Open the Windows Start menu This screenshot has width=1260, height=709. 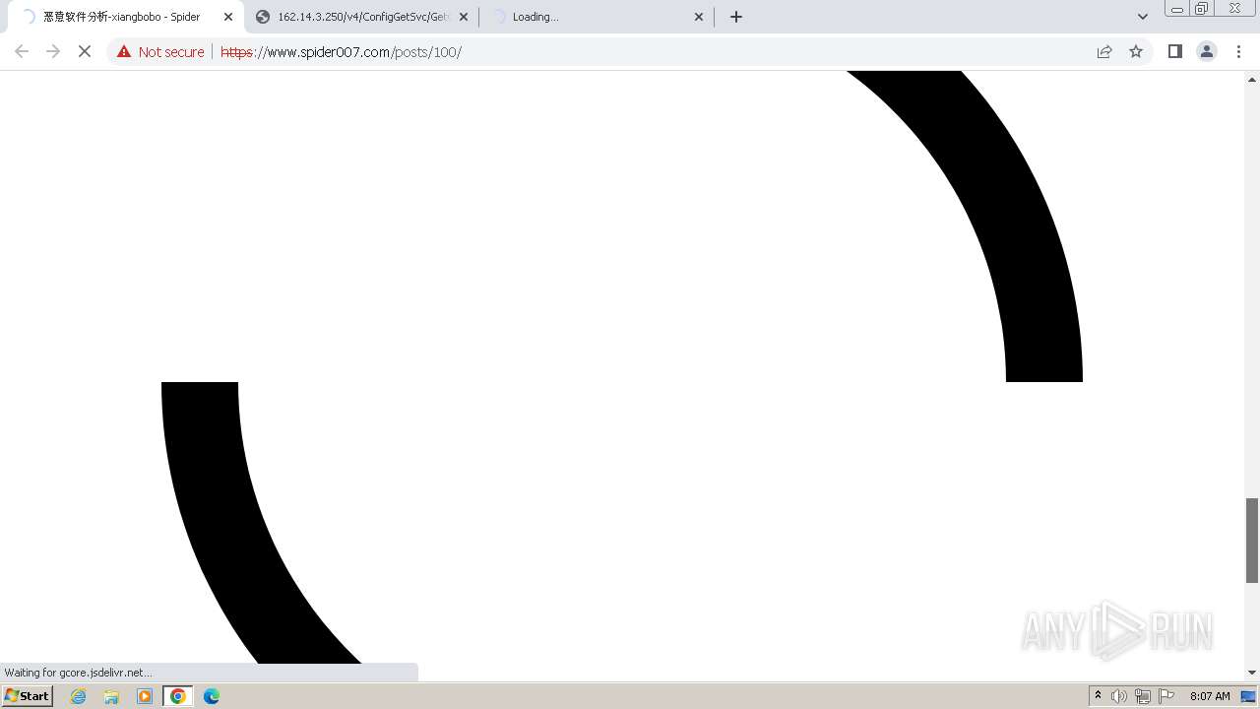28,696
